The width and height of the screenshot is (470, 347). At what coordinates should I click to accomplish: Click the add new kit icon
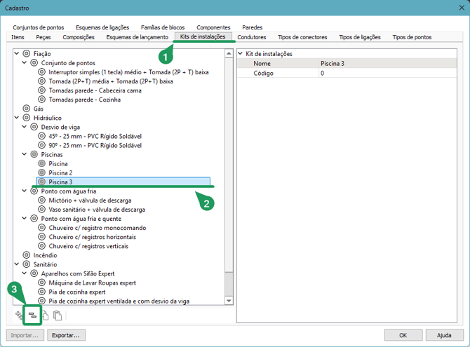(x=20, y=315)
